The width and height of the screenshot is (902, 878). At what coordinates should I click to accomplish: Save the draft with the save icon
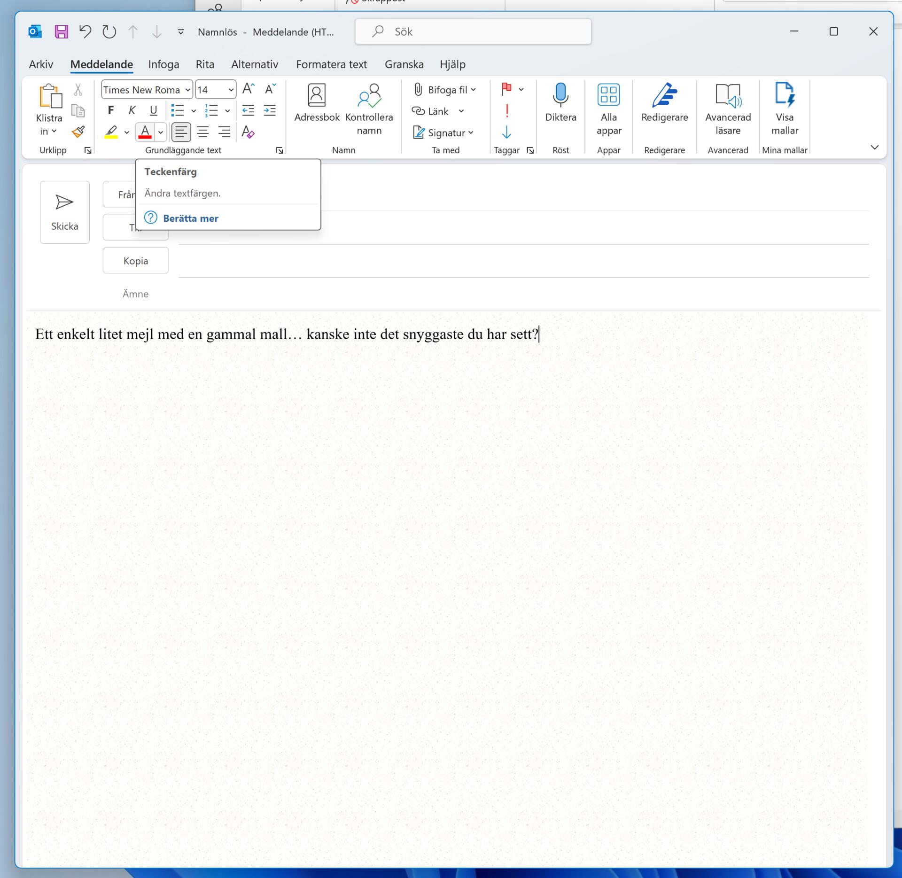[61, 31]
